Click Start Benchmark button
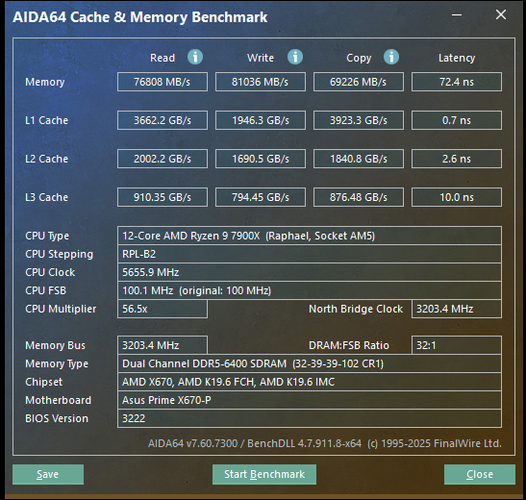526x500 pixels. click(264, 474)
